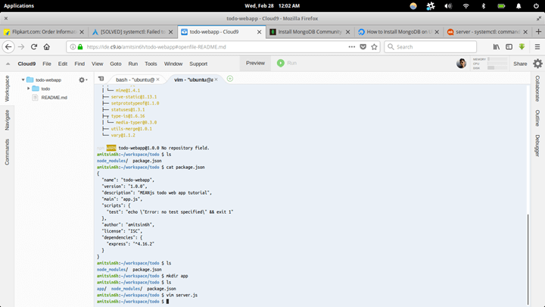The image size is (545, 307).
Task: Open the Find menu
Action: click(79, 64)
